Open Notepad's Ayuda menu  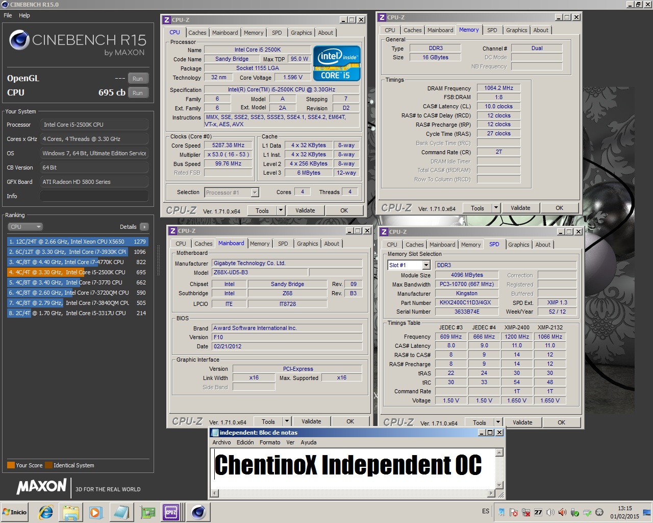point(308,442)
